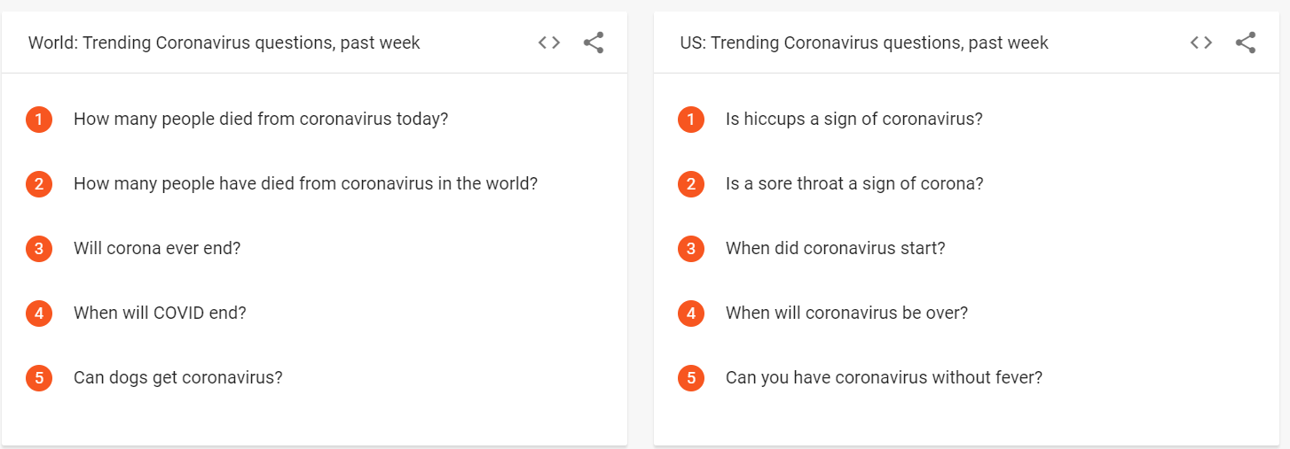Image resolution: width=1290 pixels, height=449 pixels.
Task: Open 'Is hiccups a sign of coronavirus?'
Action: 854,119
